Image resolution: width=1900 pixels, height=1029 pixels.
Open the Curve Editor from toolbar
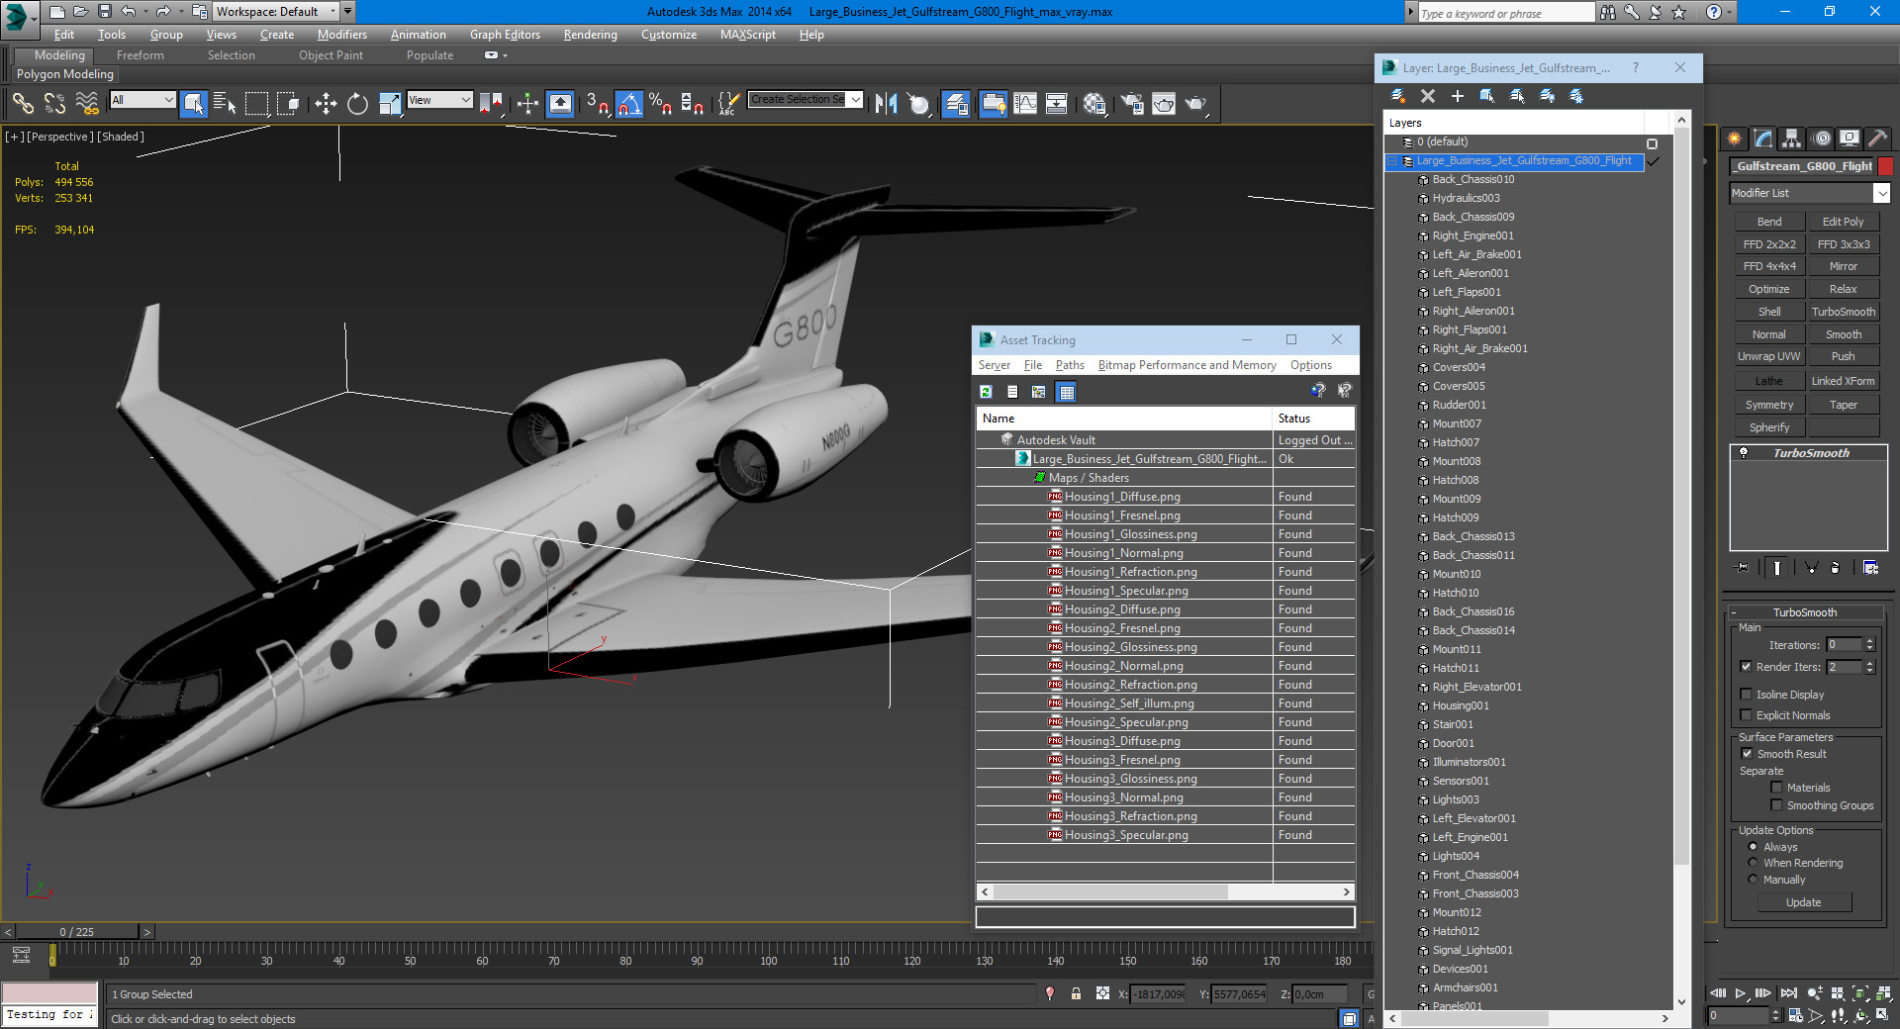(1025, 103)
